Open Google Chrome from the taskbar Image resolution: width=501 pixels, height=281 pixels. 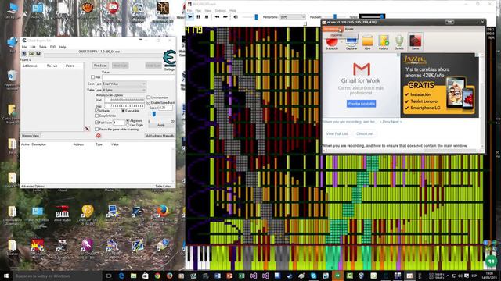tap(157, 276)
